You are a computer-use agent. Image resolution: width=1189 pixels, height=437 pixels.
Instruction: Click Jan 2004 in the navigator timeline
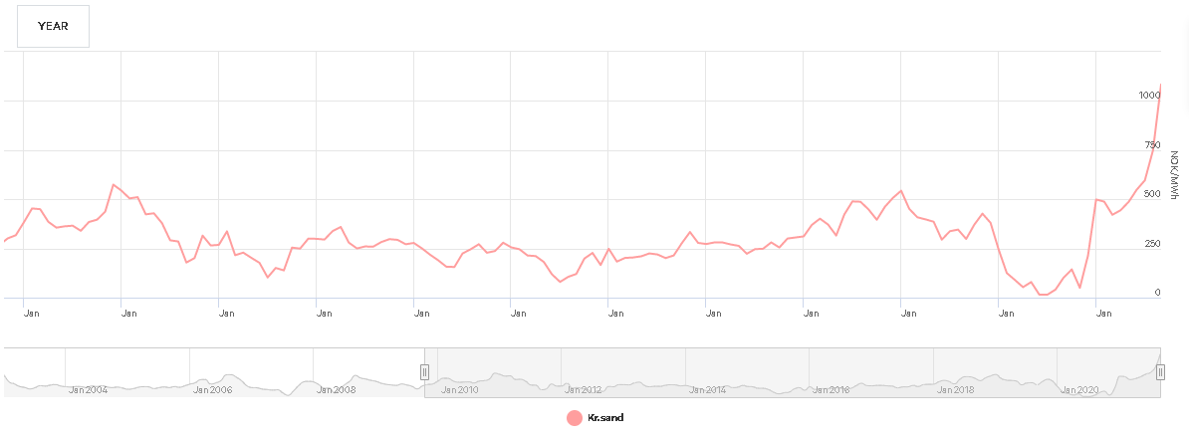(88, 389)
